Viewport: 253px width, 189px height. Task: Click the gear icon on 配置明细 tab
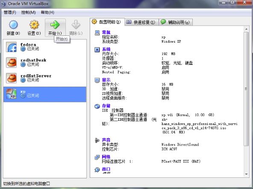coord(94,22)
